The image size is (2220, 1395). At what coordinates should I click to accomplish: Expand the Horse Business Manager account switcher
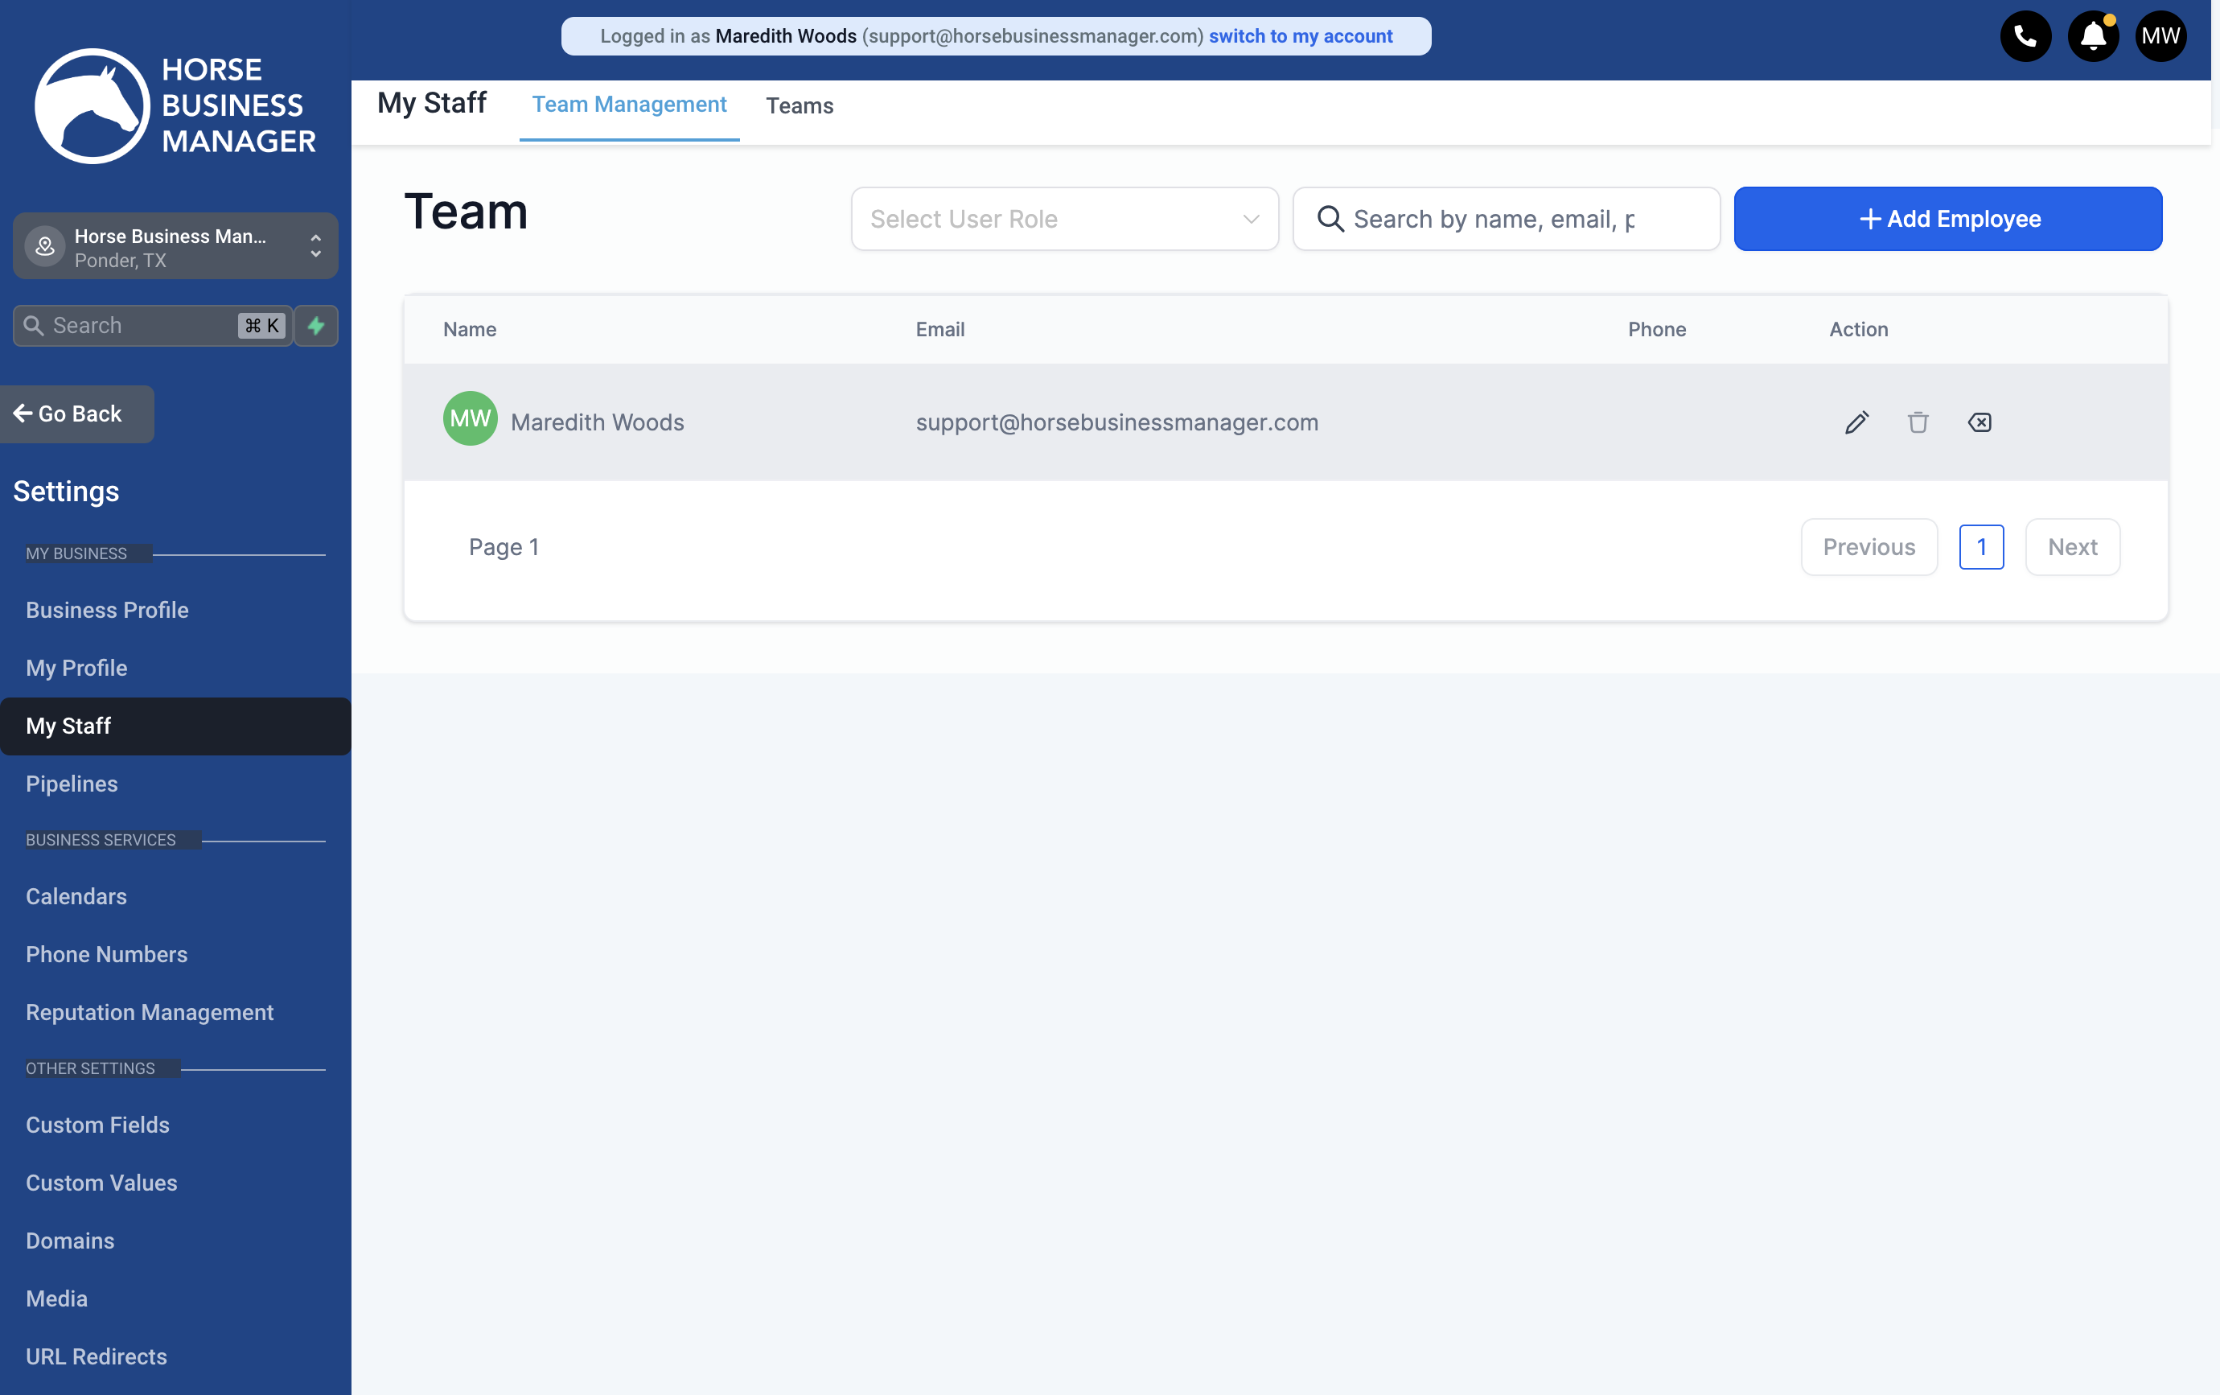175,246
